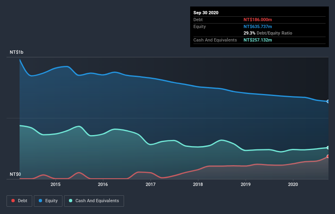Click Cash And Equivalents label in tooltip
The width and height of the screenshot is (335, 214).
[215, 40]
